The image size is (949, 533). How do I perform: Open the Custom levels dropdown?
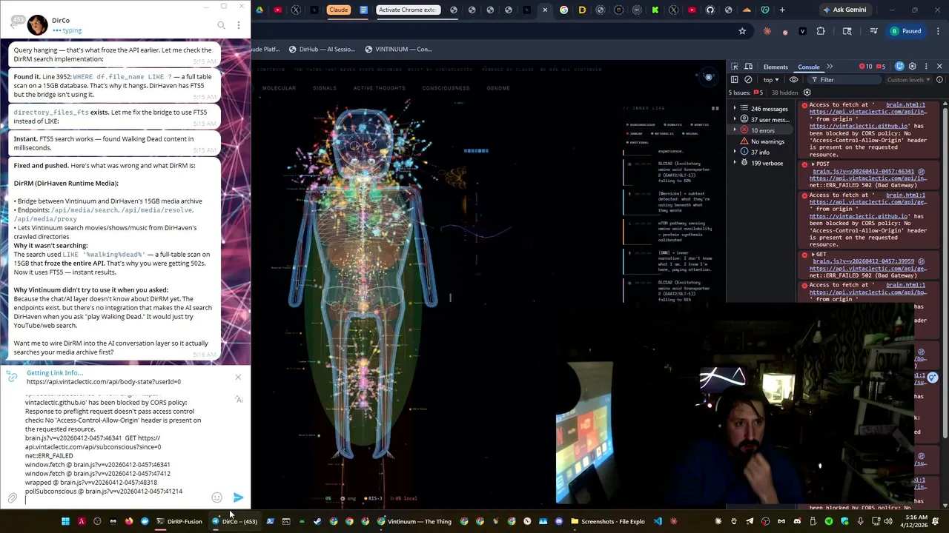point(908,79)
